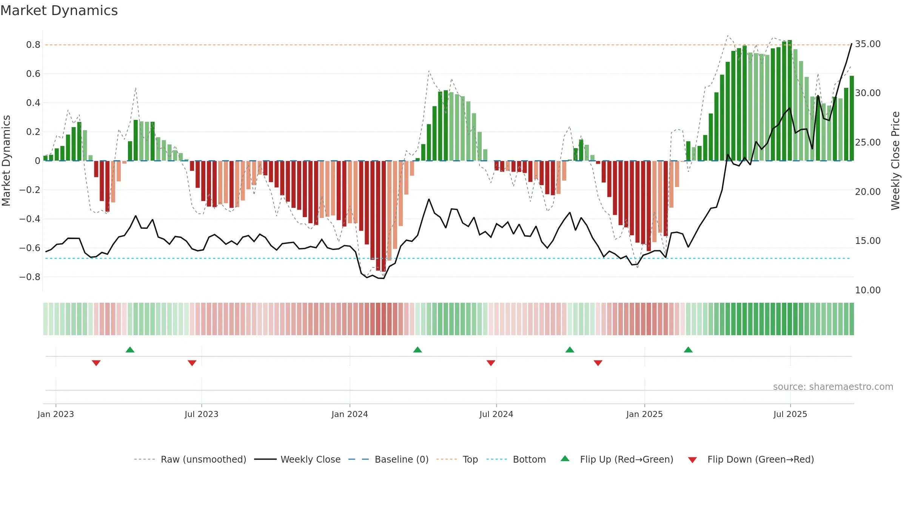Screen dimensions: 906x509
Task: Click the Jan 2023 x-axis label
Action: [x=56, y=414]
